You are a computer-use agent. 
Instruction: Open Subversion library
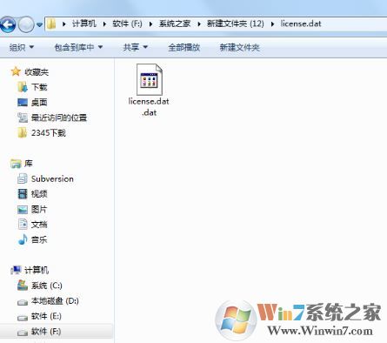(52, 178)
